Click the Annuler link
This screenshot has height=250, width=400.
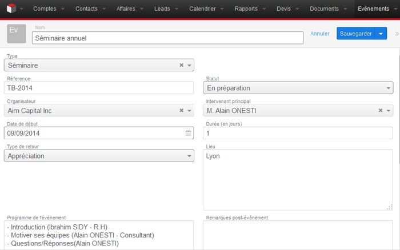[319, 34]
